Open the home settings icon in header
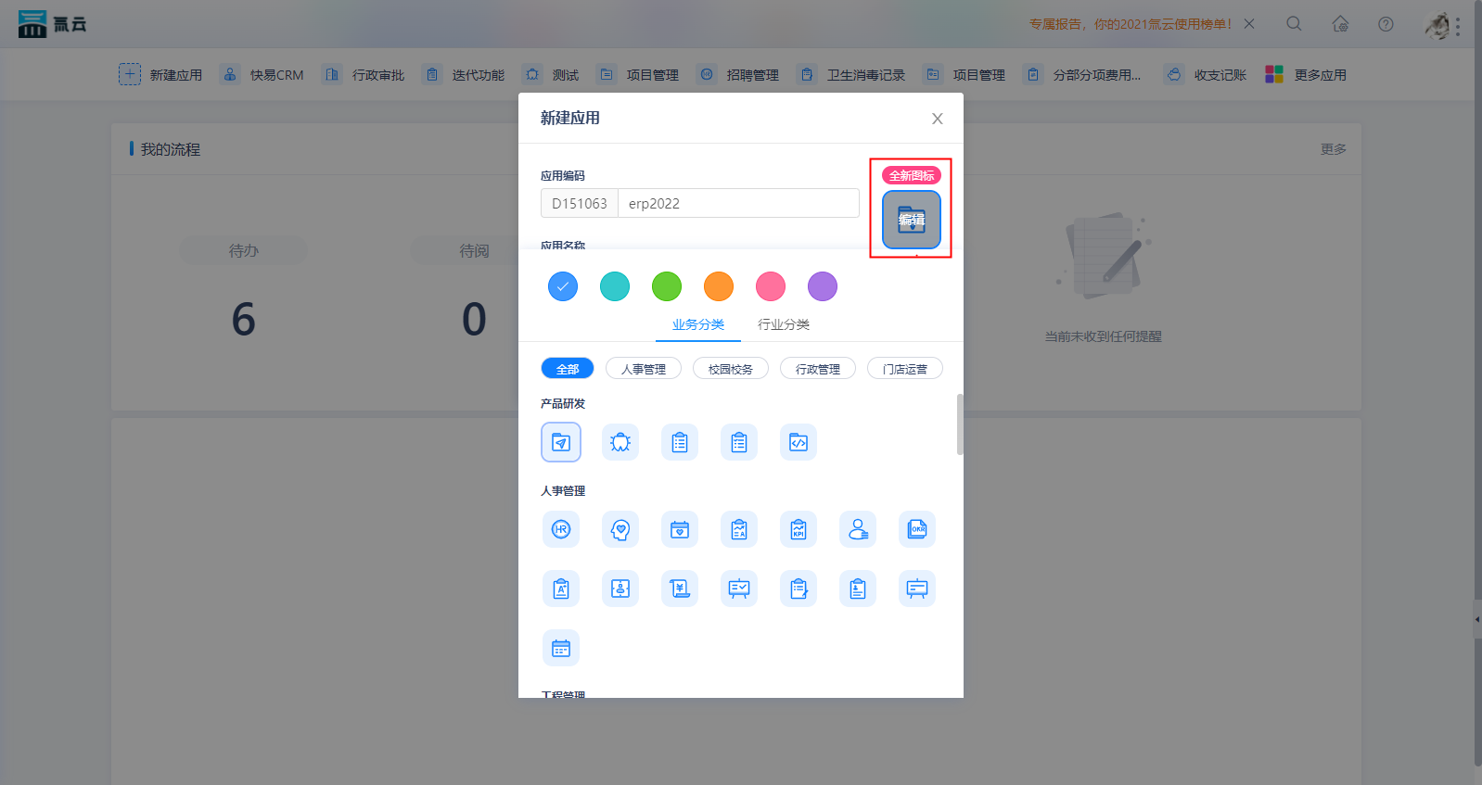The width and height of the screenshot is (1482, 785). (x=1340, y=24)
